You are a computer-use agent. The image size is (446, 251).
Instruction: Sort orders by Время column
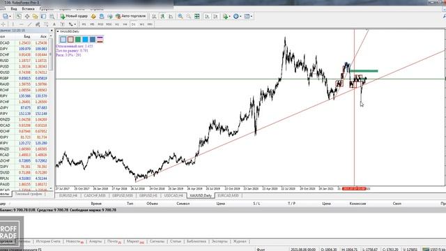[x=96, y=204]
